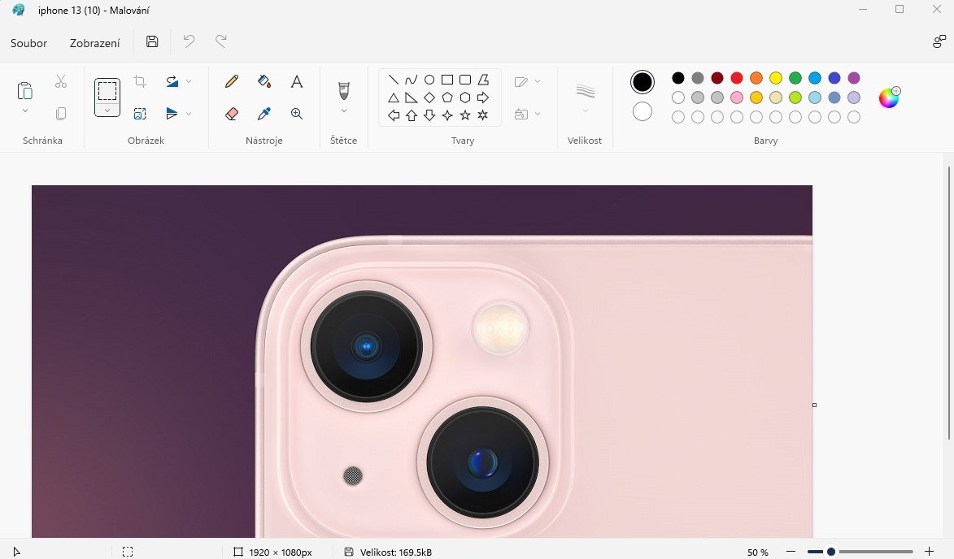Expand the Paste options dropdown
Viewport: 954px width, 559px height.
25,110
